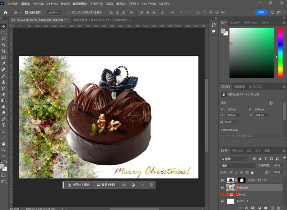The height and width of the screenshot is (210, 287).
Task: Select the Crop tool
Action: [3, 51]
